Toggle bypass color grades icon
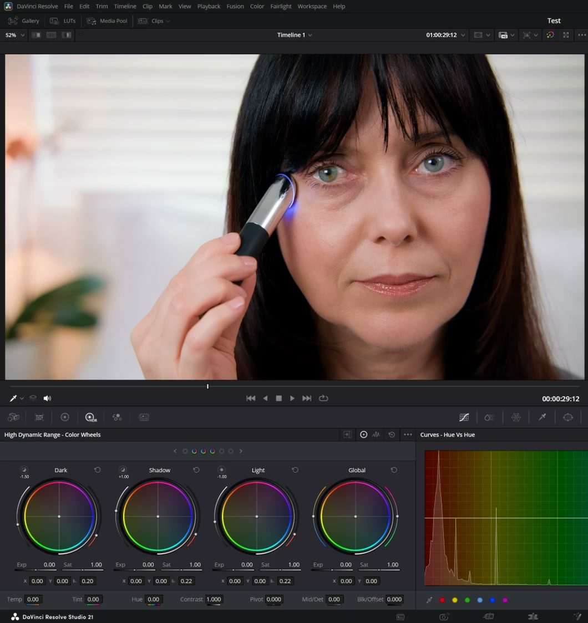The height and width of the screenshot is (623, 588). click(x=550, y=35)
